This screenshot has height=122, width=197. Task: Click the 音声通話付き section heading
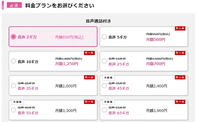pos(98,21)
